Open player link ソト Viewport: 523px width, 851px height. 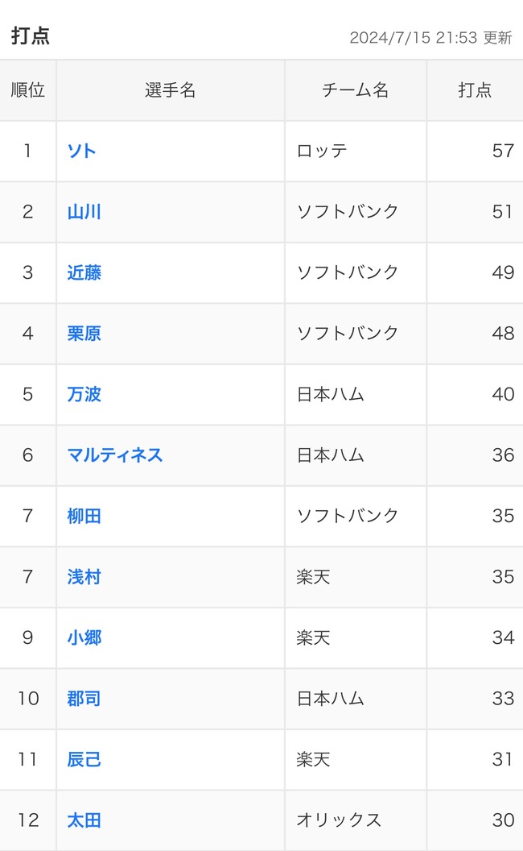[x=82, y=151]
